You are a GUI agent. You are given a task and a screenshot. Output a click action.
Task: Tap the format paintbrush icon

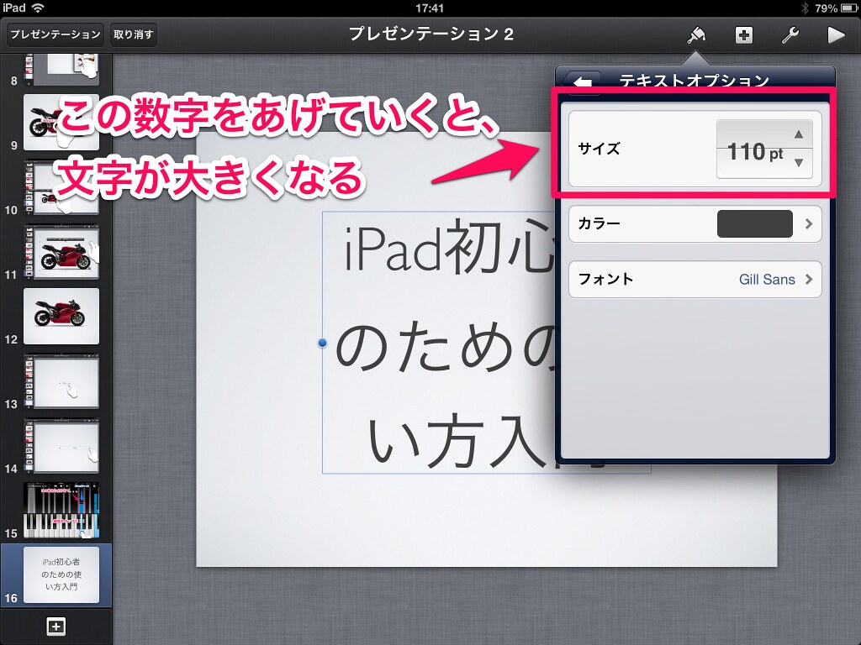click(695, 34)
